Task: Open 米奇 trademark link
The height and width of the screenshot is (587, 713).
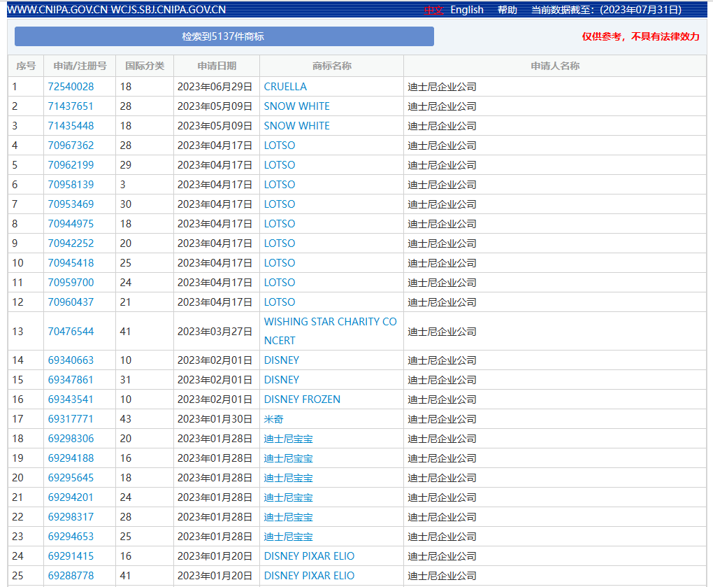Action: coord(273,419)
